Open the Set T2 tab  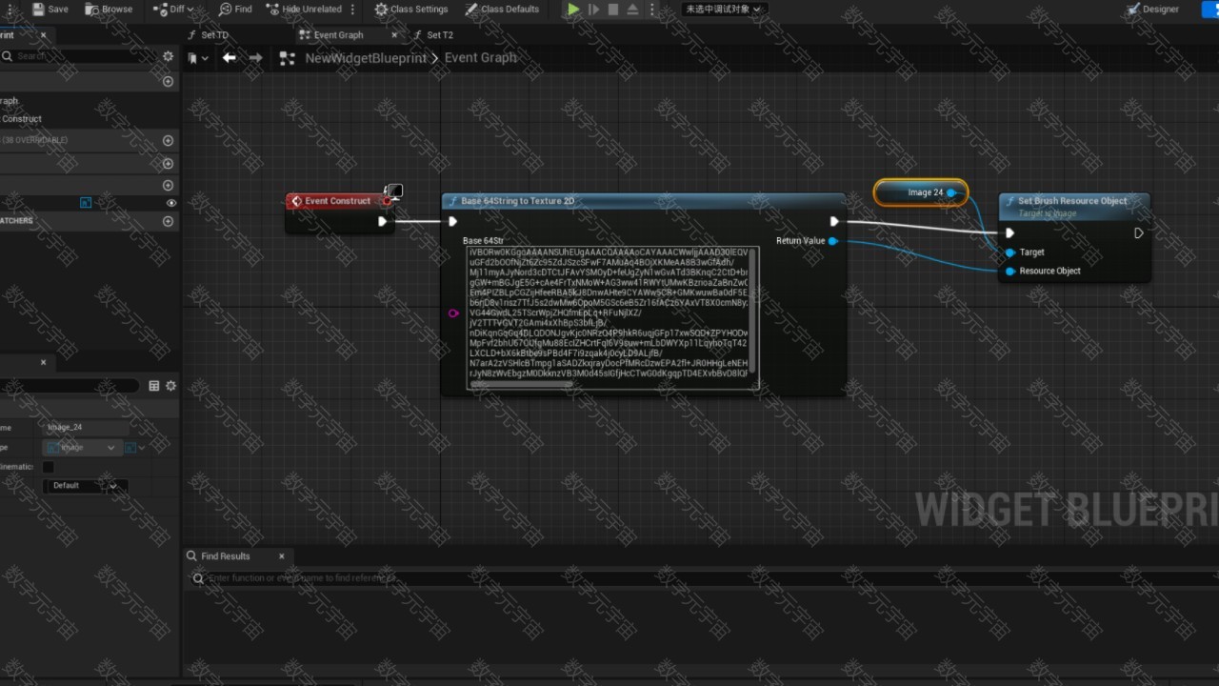pos(432,34)
